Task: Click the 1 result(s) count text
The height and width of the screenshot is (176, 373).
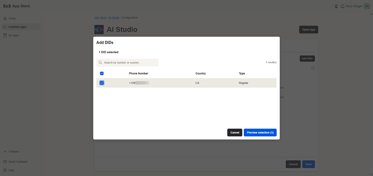Action: click(271, 63)
